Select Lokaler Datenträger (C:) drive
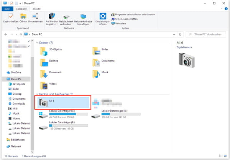Screen dimensions: 230x160 click(63, 114)
